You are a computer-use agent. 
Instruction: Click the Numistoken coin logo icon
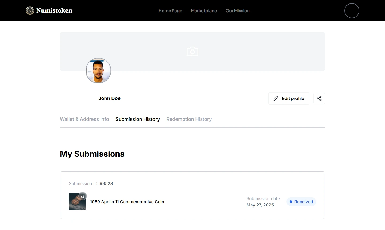point(30,11)
